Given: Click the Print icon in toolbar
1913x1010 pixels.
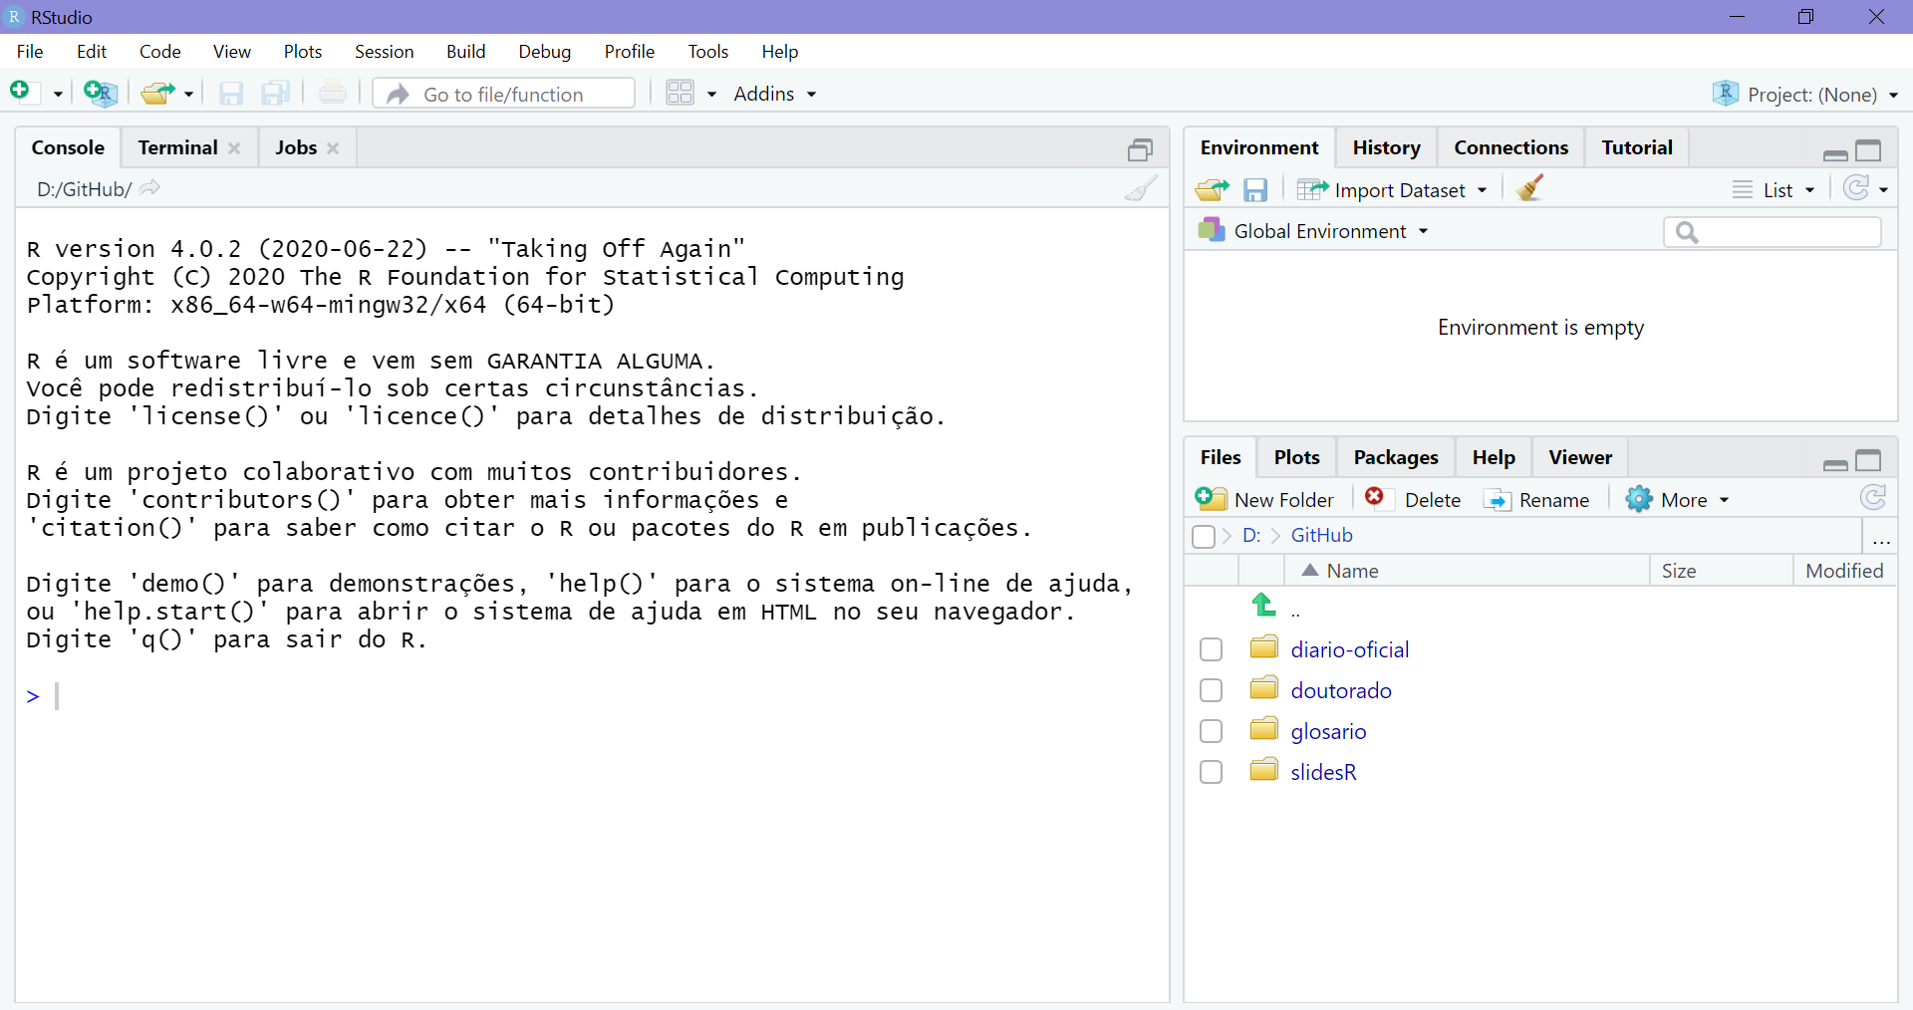Looking at the screenshot, I should coord(333,93).
